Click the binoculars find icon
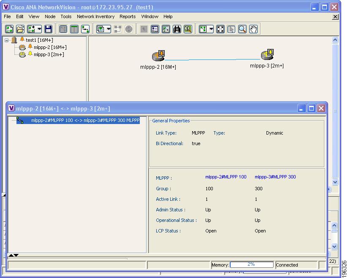 [x=177, y=29]
